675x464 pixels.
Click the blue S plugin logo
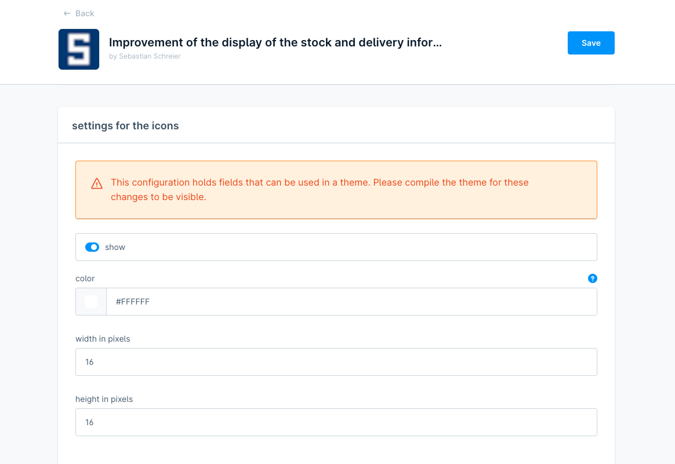coord(79,49)
